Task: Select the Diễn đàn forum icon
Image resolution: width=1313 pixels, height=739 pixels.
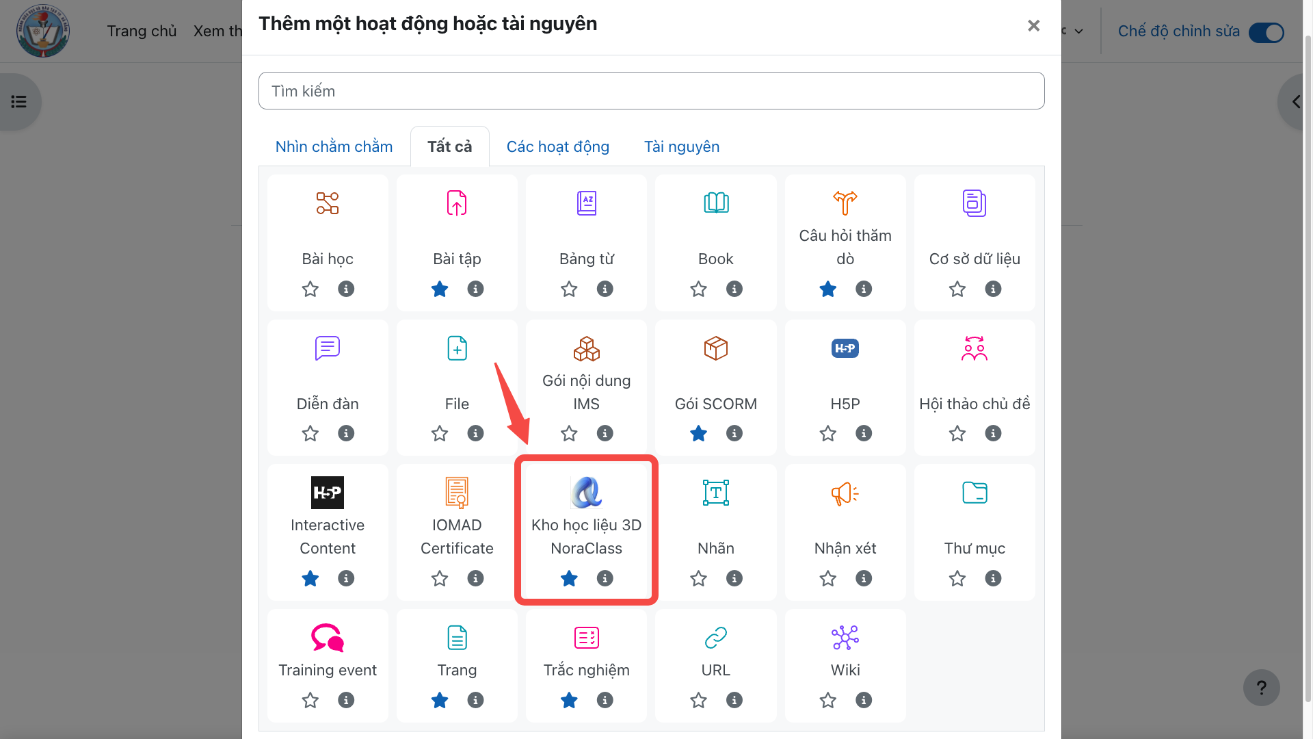Action: 328,348
